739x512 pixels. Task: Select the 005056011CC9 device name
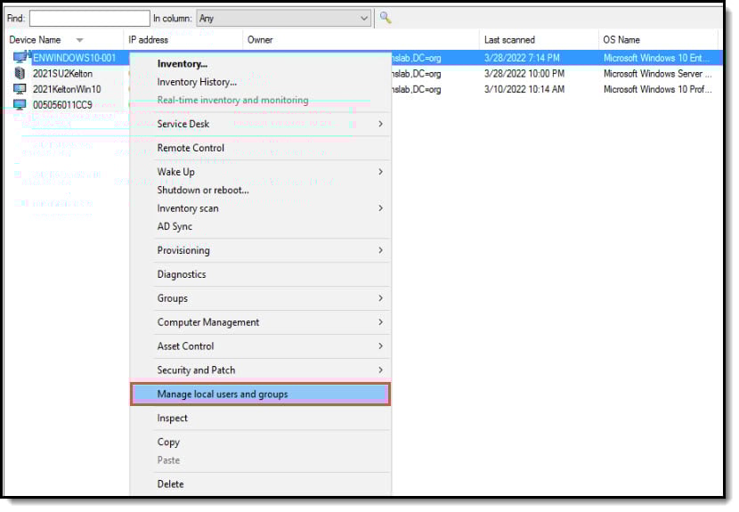pyautogui.click(x=62, y=105)
